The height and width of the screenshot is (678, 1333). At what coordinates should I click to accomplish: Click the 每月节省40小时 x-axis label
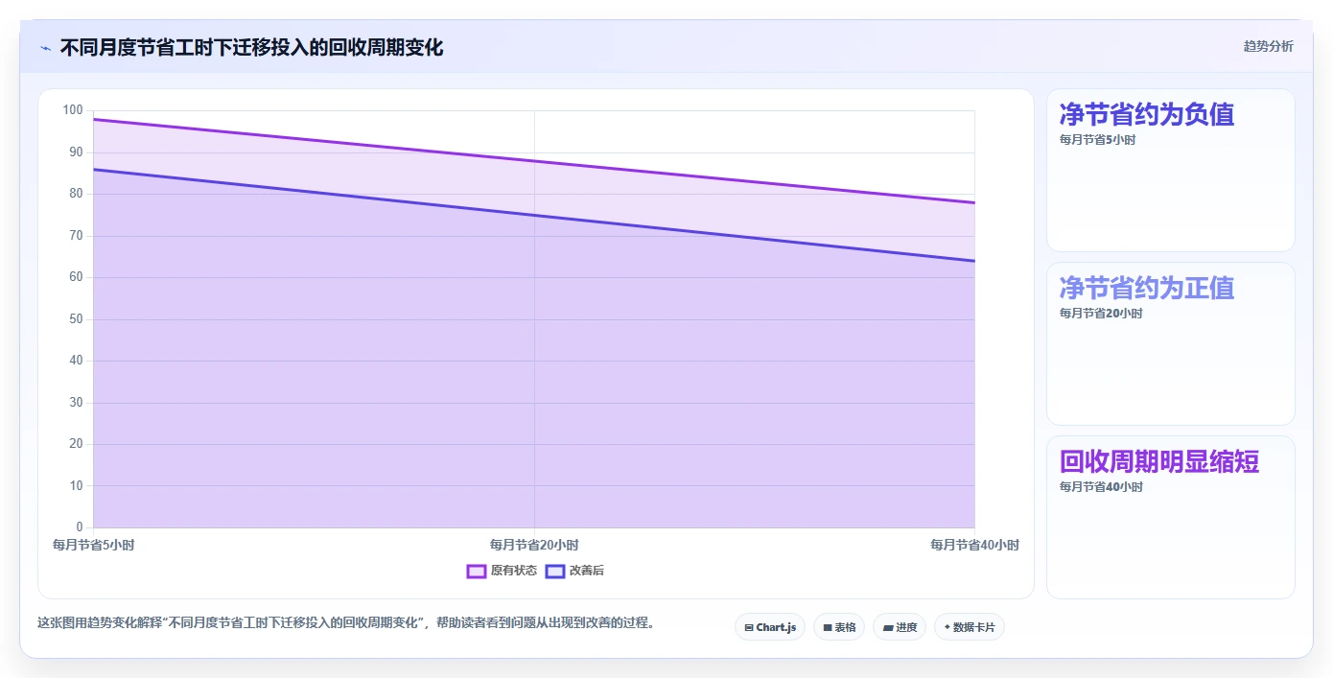pos(974,545)
